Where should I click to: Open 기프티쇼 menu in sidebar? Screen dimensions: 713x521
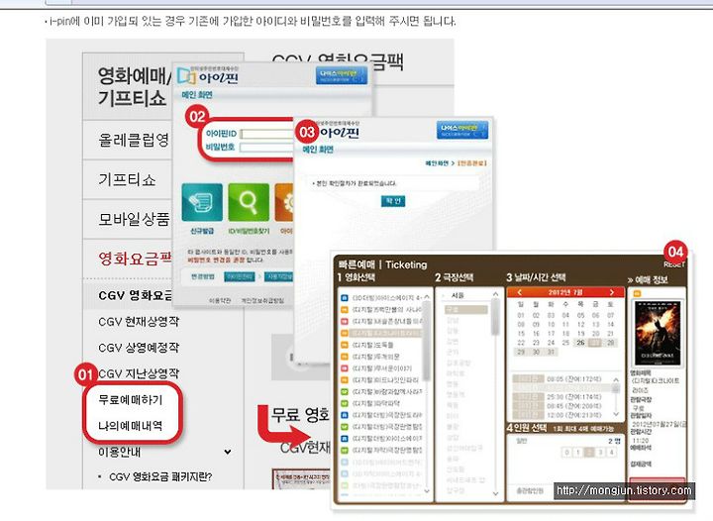[127, 179]
